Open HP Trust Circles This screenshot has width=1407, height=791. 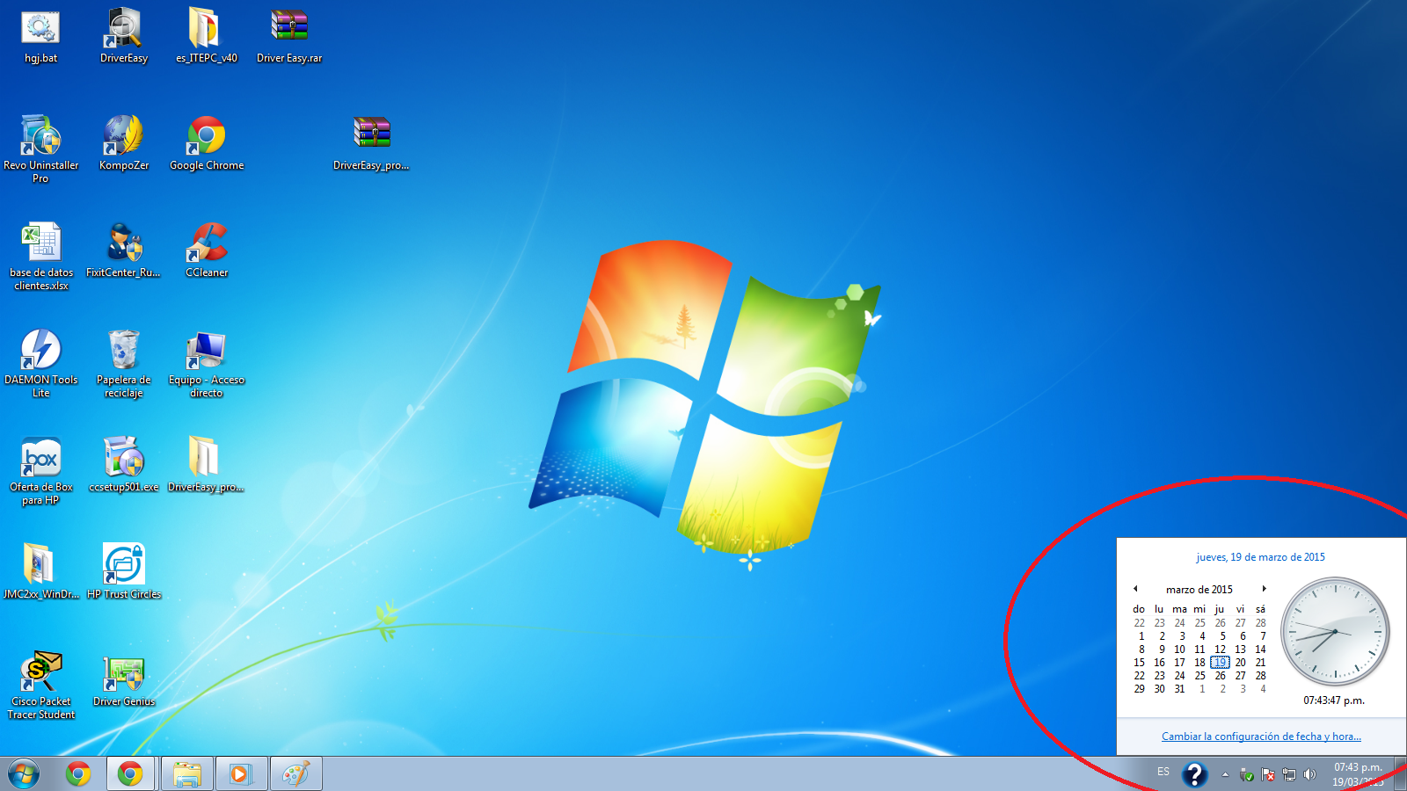(123, 564)
